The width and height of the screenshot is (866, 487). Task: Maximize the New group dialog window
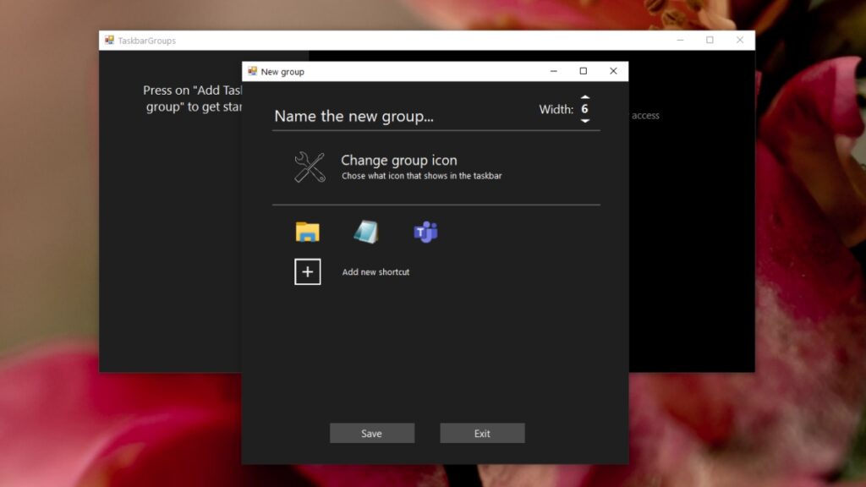pos(584,71)
